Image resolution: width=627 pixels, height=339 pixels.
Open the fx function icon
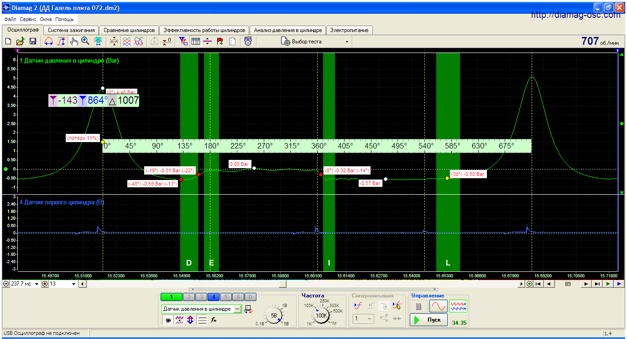click(x=213, y=320)
